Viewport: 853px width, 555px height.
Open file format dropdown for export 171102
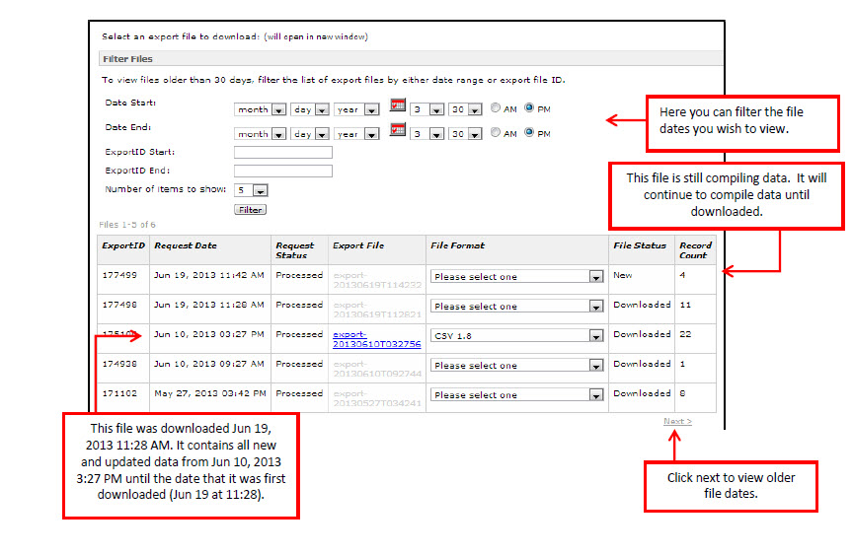(x=516, y=394)
